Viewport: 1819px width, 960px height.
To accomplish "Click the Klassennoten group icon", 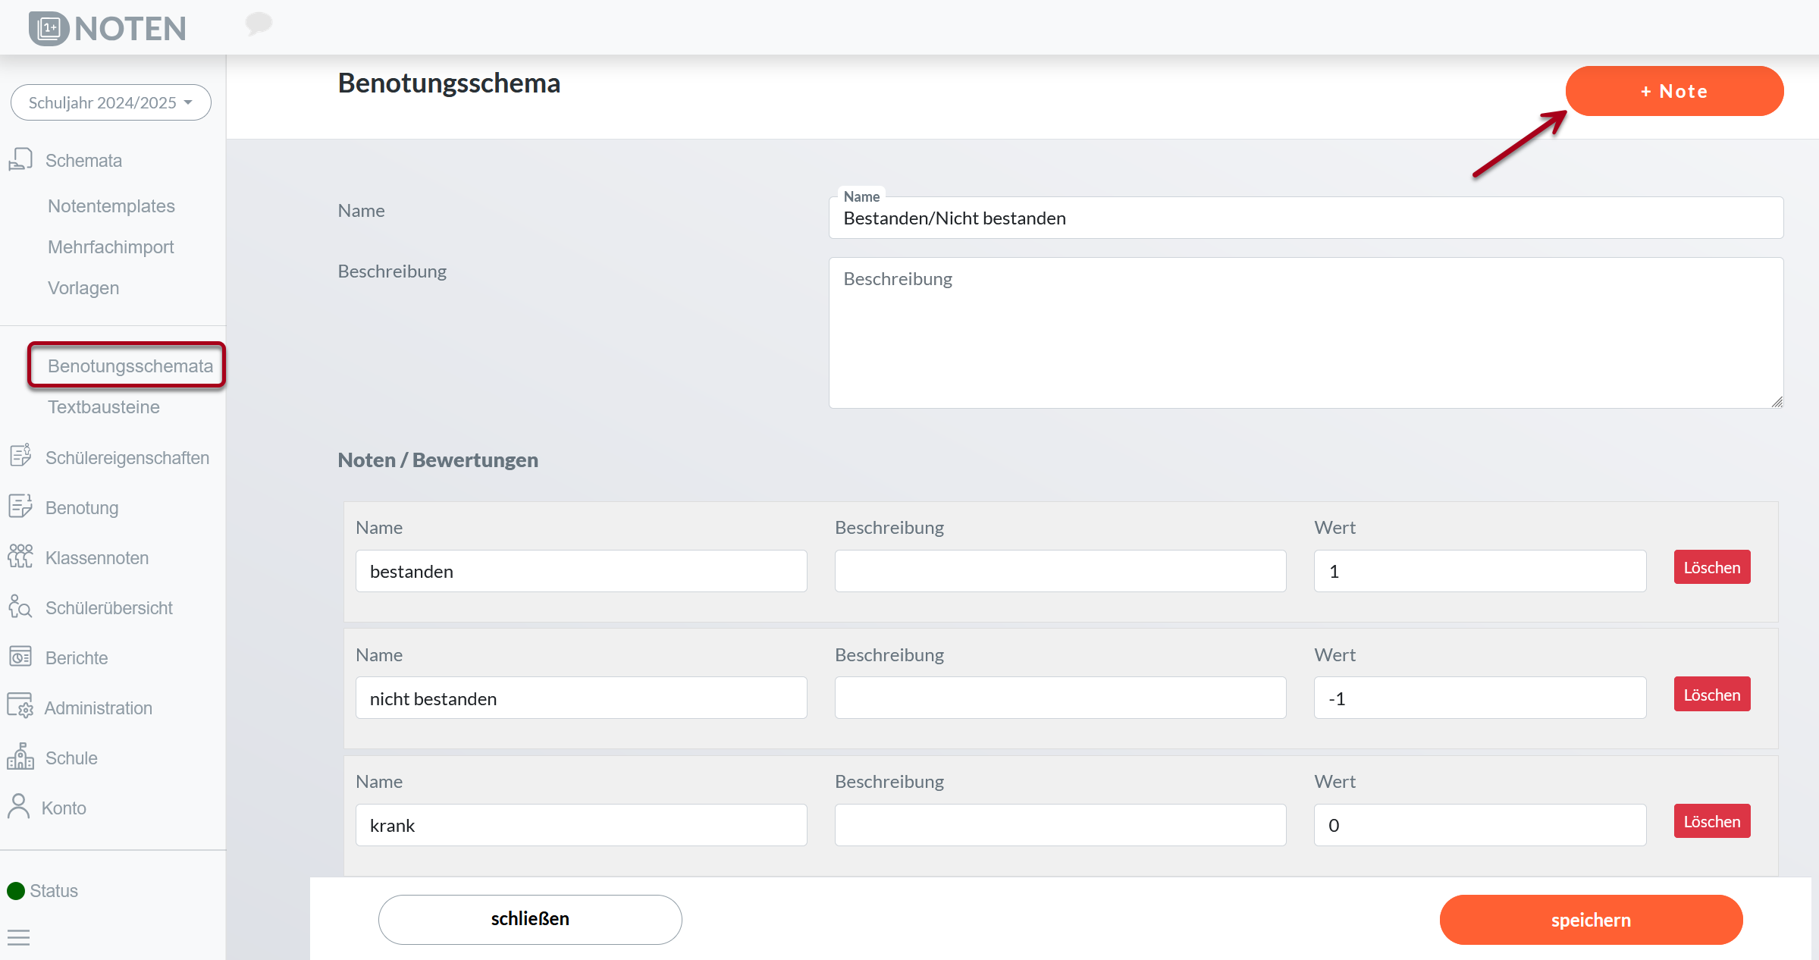I will (20, 557).
